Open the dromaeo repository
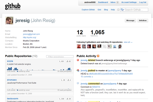The image size is (153, 102). coord(12,80)
